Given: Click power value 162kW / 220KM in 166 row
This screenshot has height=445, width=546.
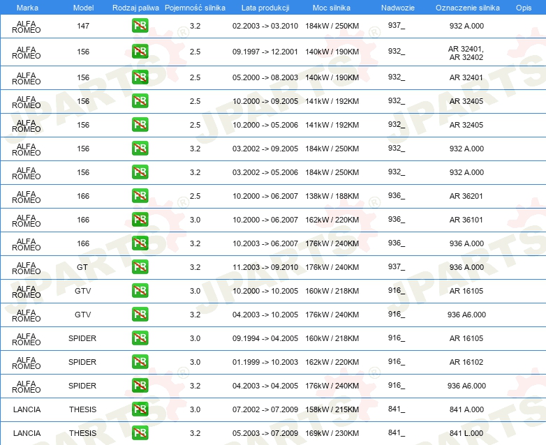Looking at the screenshot, I should (x=332, y=220).
